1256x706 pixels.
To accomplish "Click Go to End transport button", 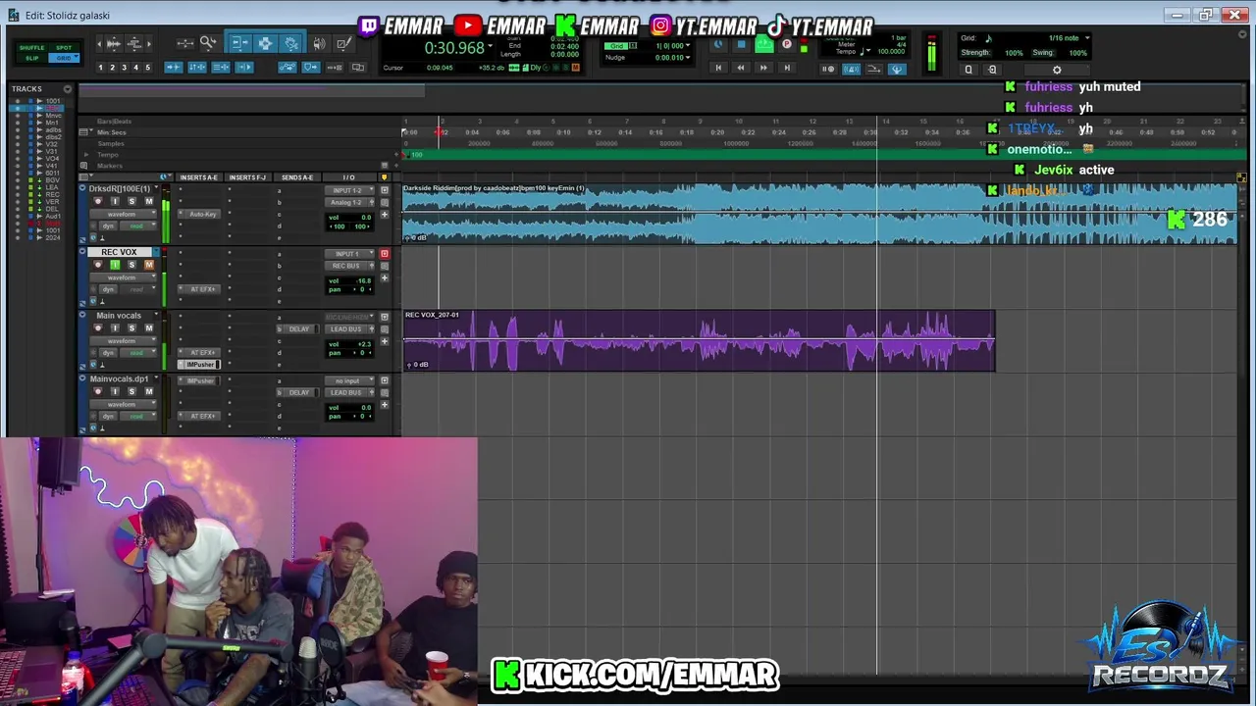I will pos(787,68).
